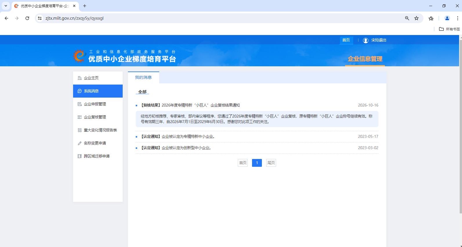This screenshot has height=247, width=462.
Task: Select the 全部 message filter
Action: click(142, 92)
